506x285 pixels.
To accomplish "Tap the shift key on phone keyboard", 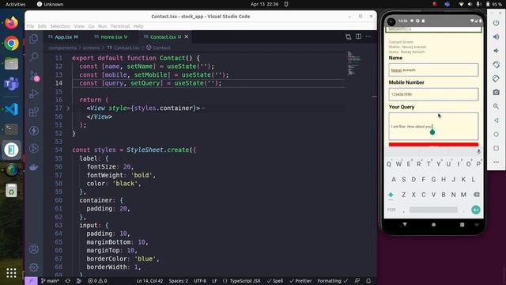I will tap(391, 195).
